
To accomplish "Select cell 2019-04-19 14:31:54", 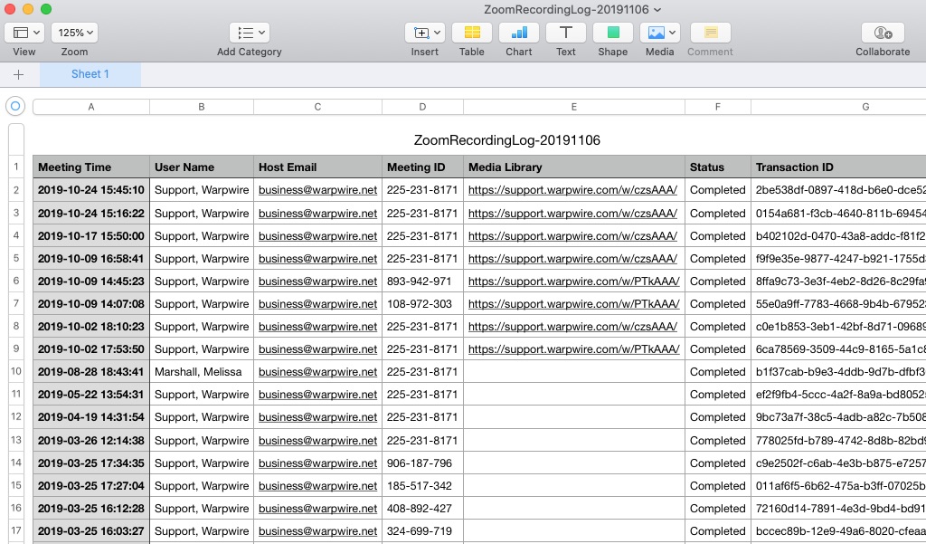I will (91, 417).
